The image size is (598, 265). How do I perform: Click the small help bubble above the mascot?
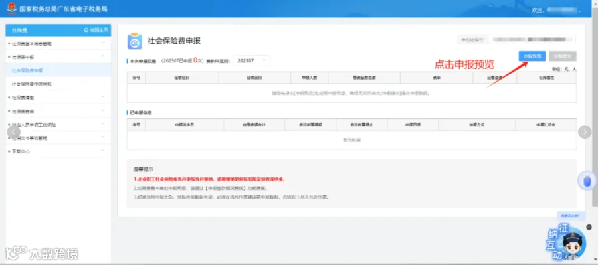[x=571, y=216]
